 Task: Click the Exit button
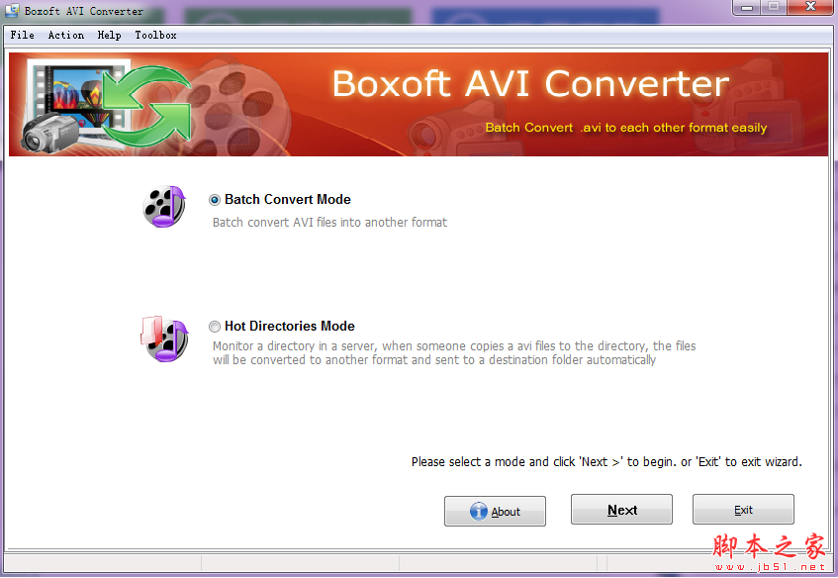743,510
